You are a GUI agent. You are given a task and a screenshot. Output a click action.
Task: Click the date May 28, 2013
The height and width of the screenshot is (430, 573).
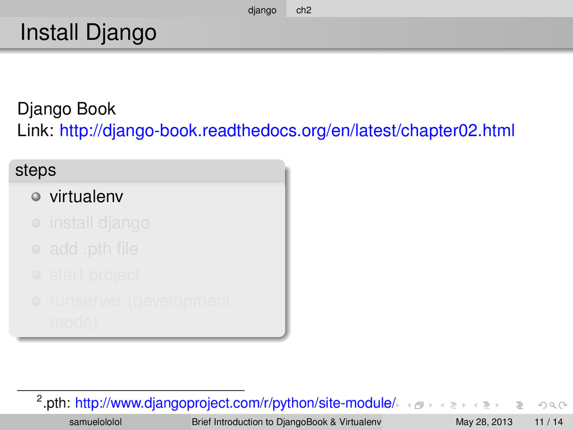point(484,422)
